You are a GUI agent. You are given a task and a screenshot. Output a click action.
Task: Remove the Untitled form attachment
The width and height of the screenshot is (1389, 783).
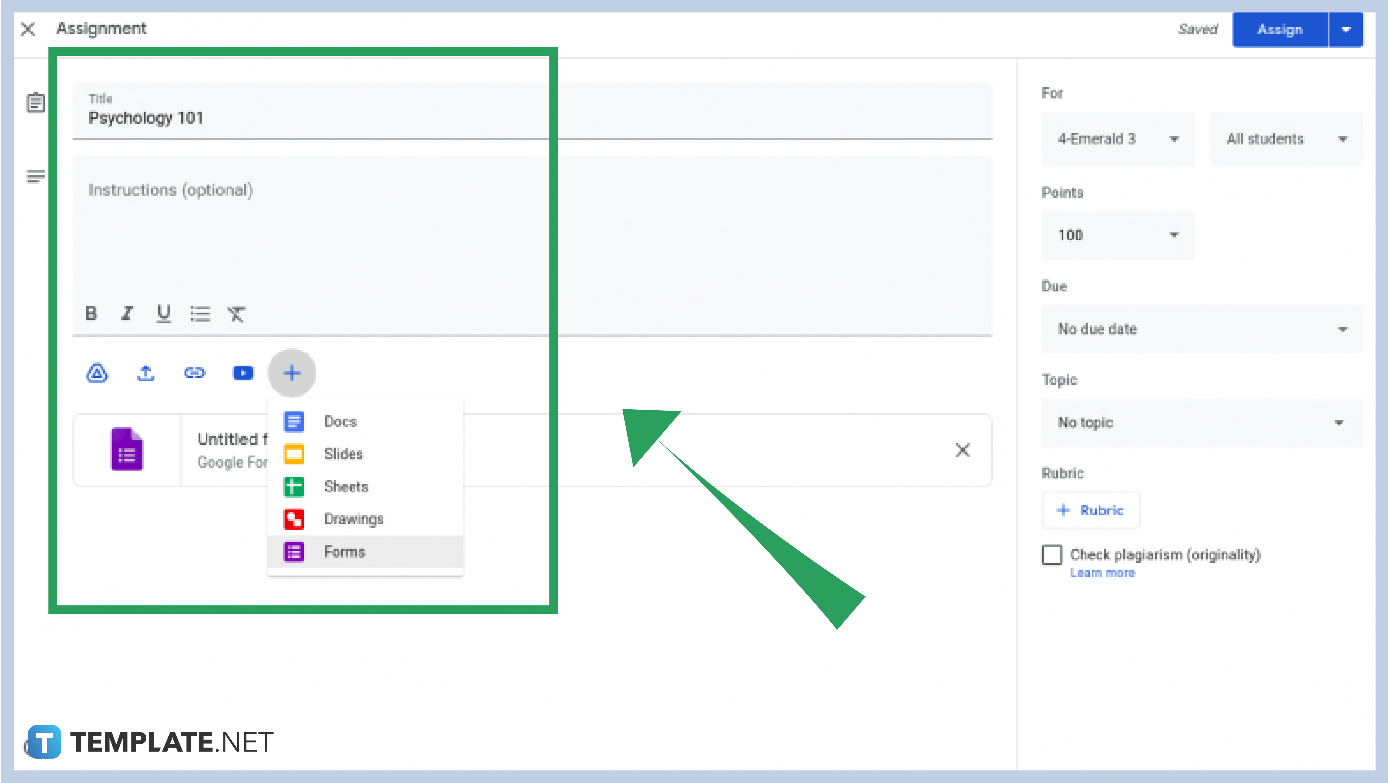pyautogui.click(x=963, y=450)
